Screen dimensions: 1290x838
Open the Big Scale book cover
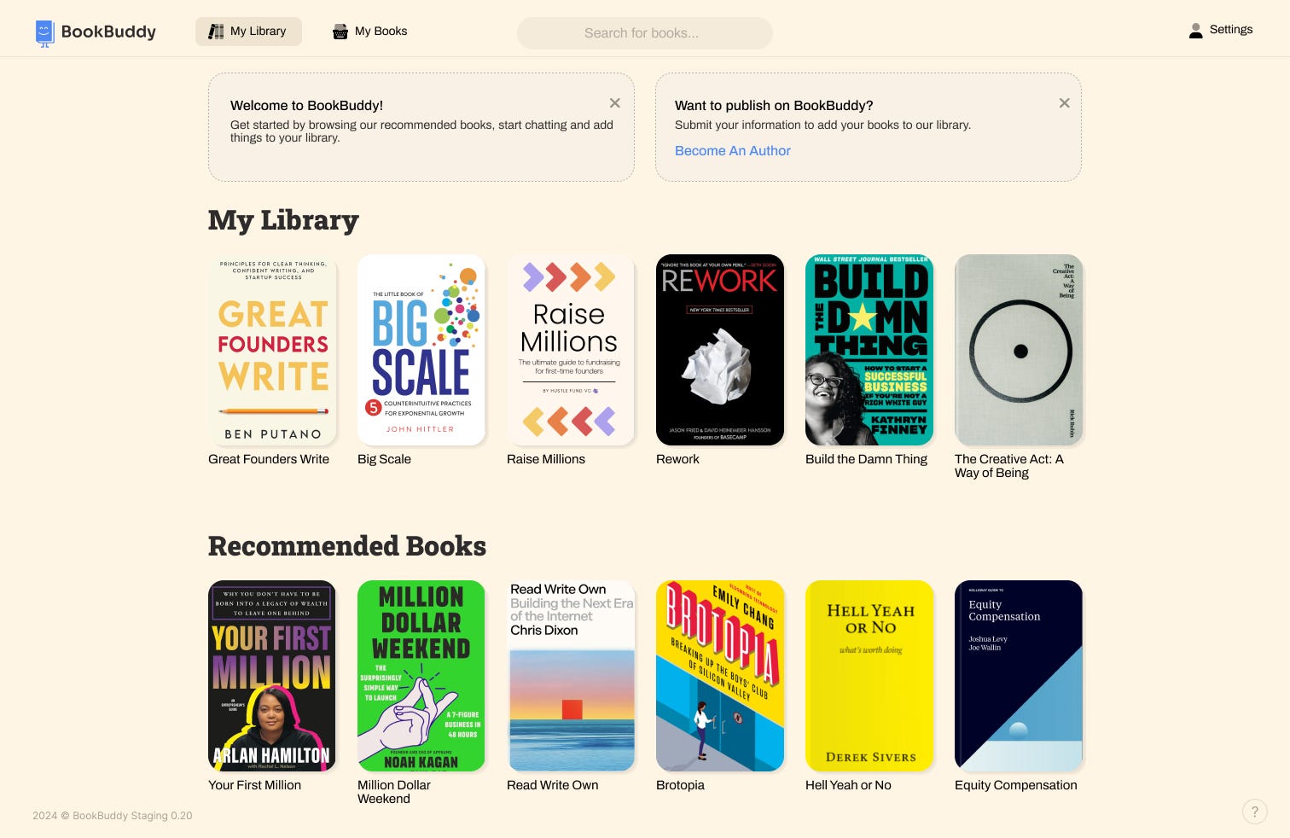coord(421,350)
